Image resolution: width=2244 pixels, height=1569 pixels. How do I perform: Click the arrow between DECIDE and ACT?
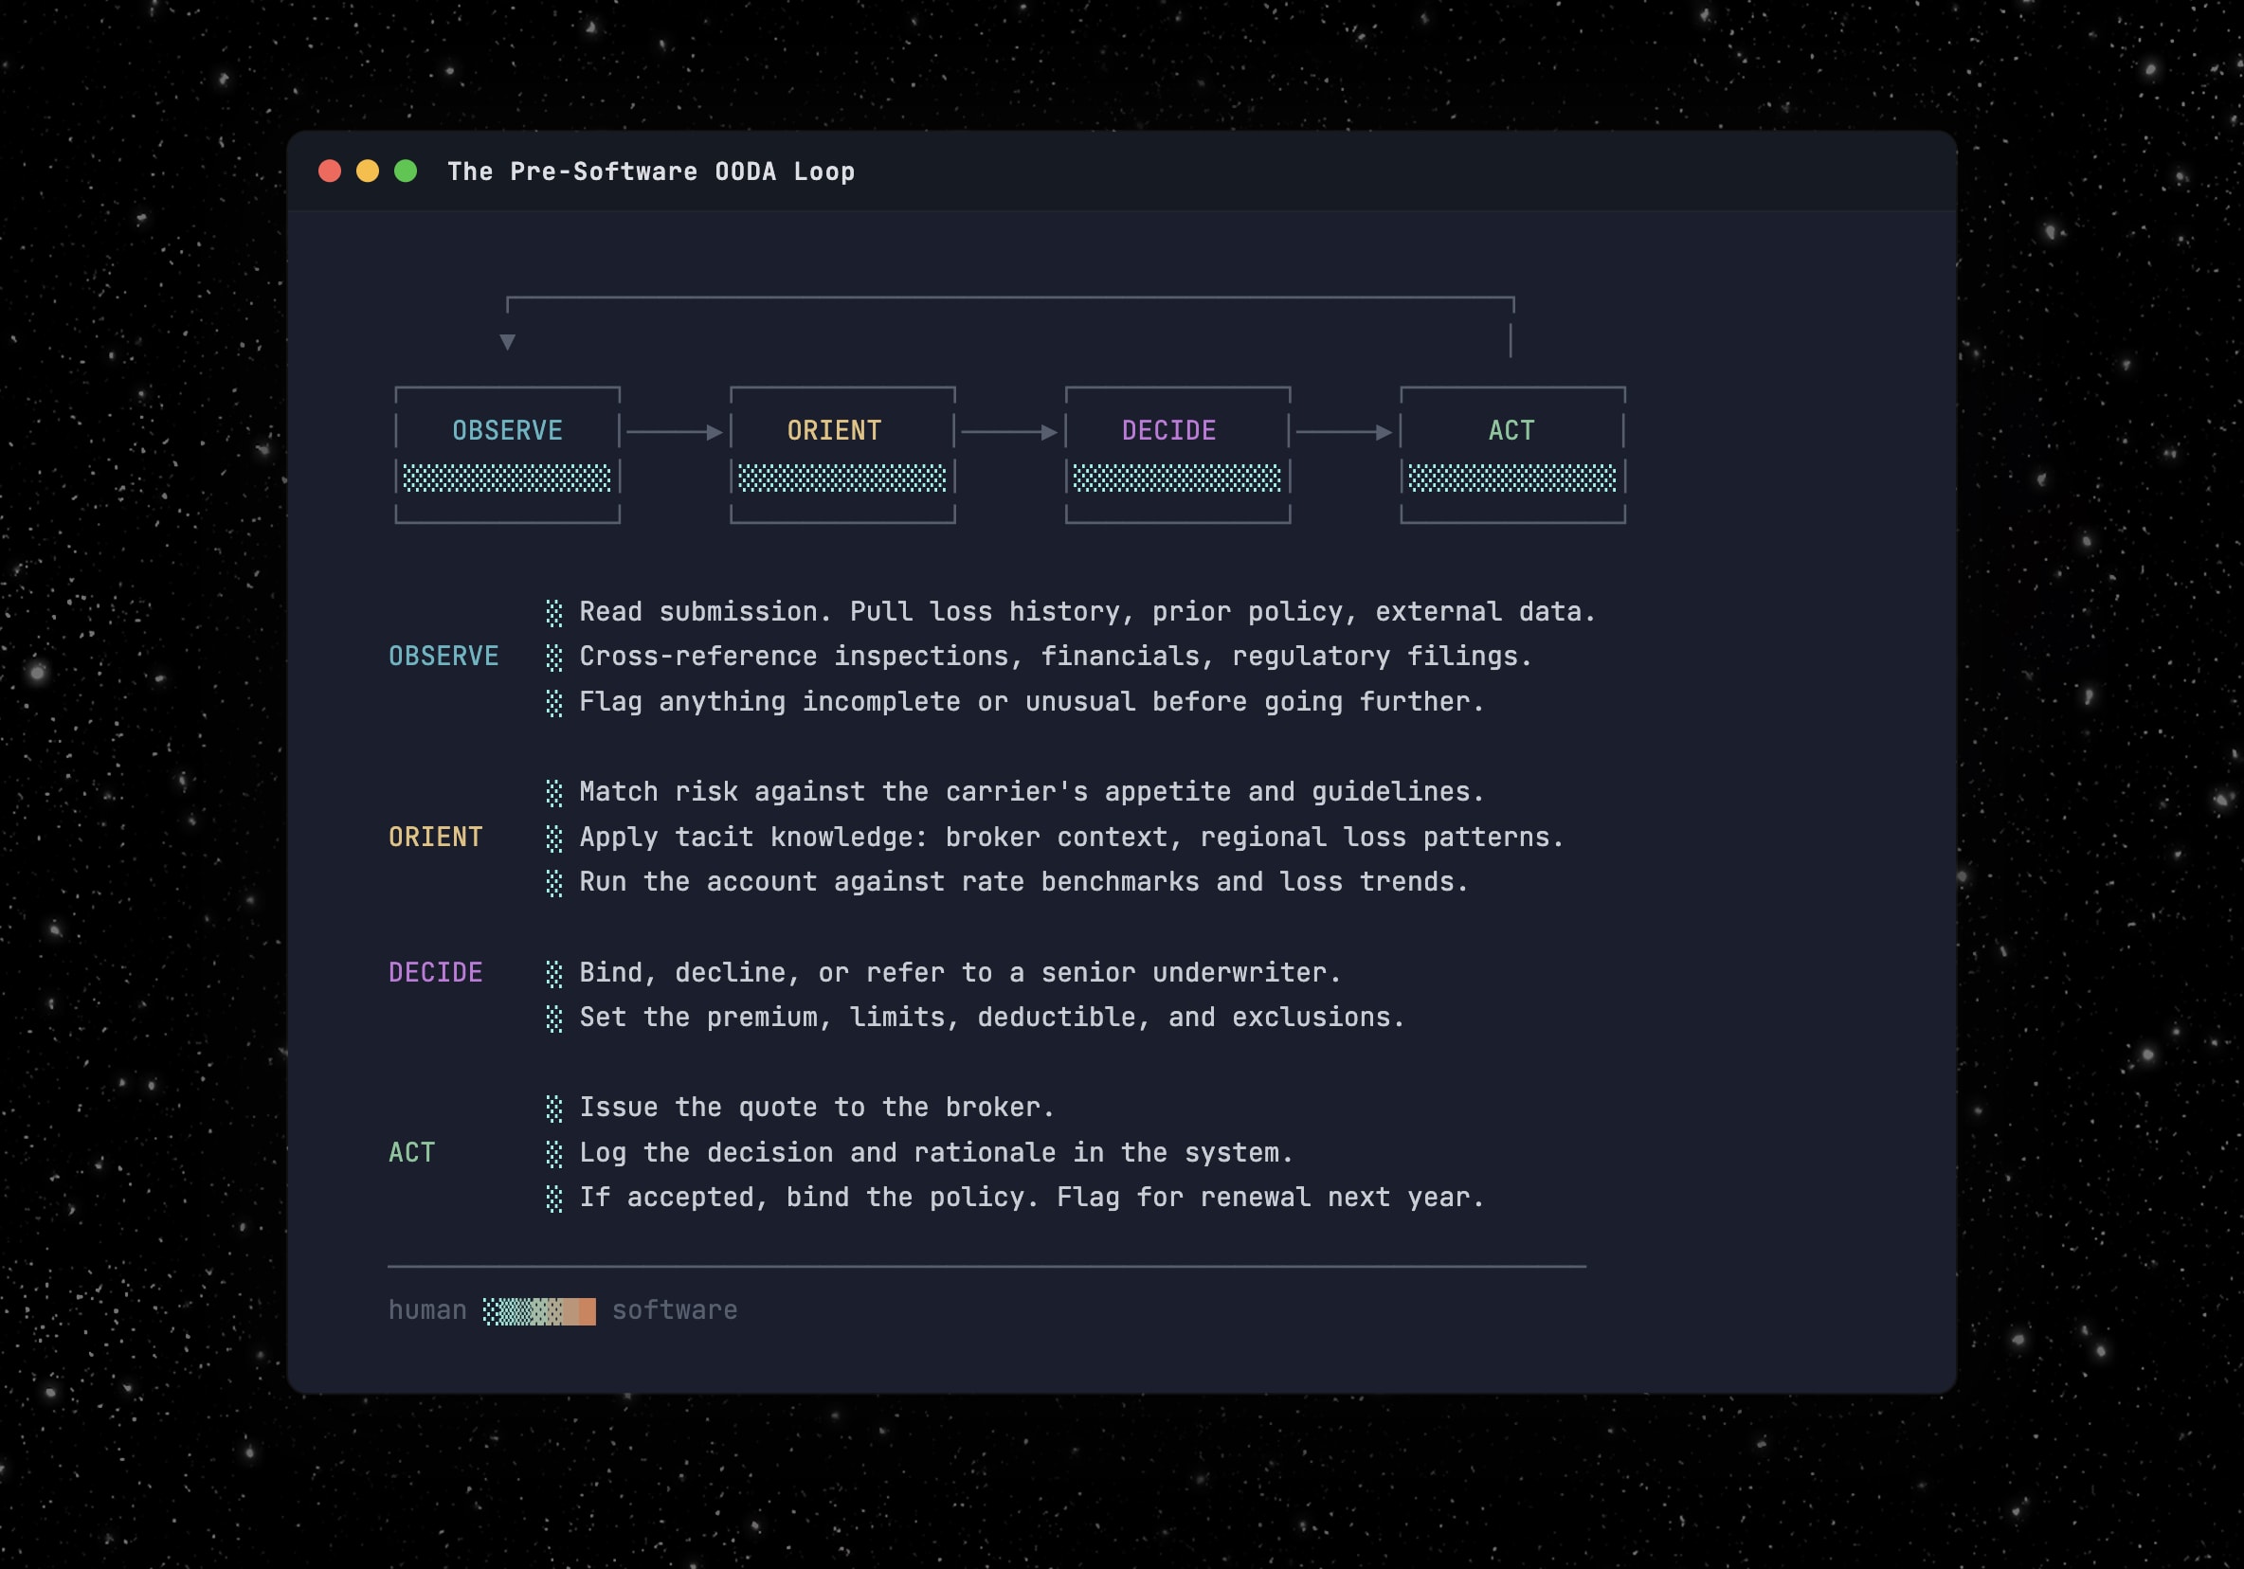pos(1344,432)
